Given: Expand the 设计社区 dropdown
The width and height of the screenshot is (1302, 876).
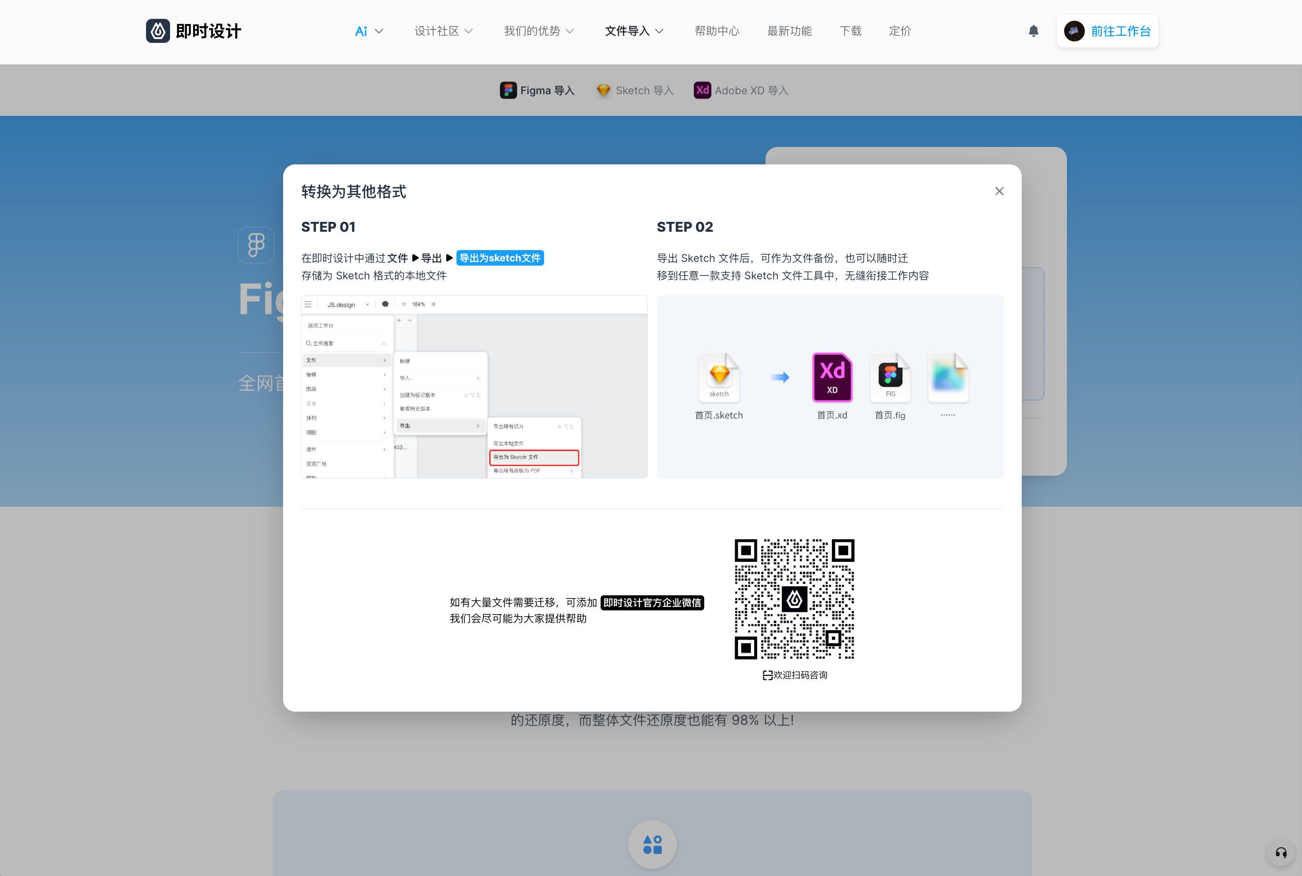Looking at the screenshot, I should tap(443, 31).
